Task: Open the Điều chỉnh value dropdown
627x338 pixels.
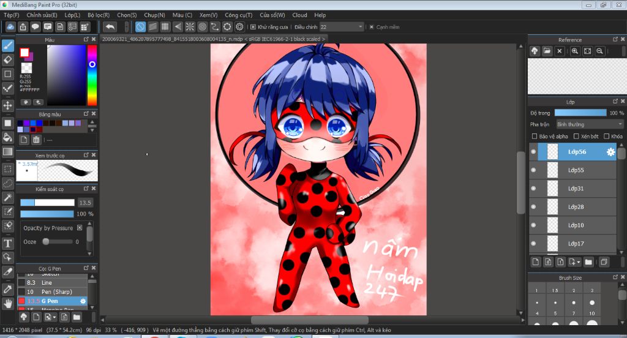Action: click(x=360, y=27)
